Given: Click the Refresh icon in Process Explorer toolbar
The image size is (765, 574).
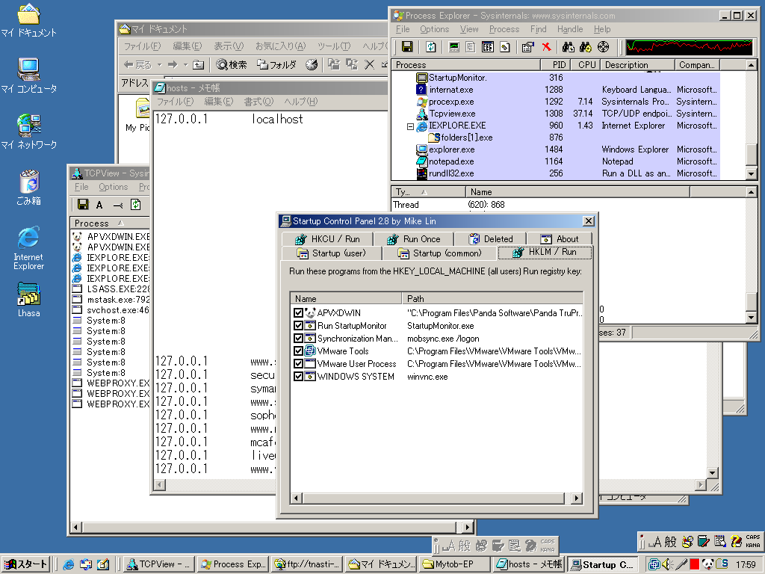Looking at the screenshot, I should click(431, 47).
